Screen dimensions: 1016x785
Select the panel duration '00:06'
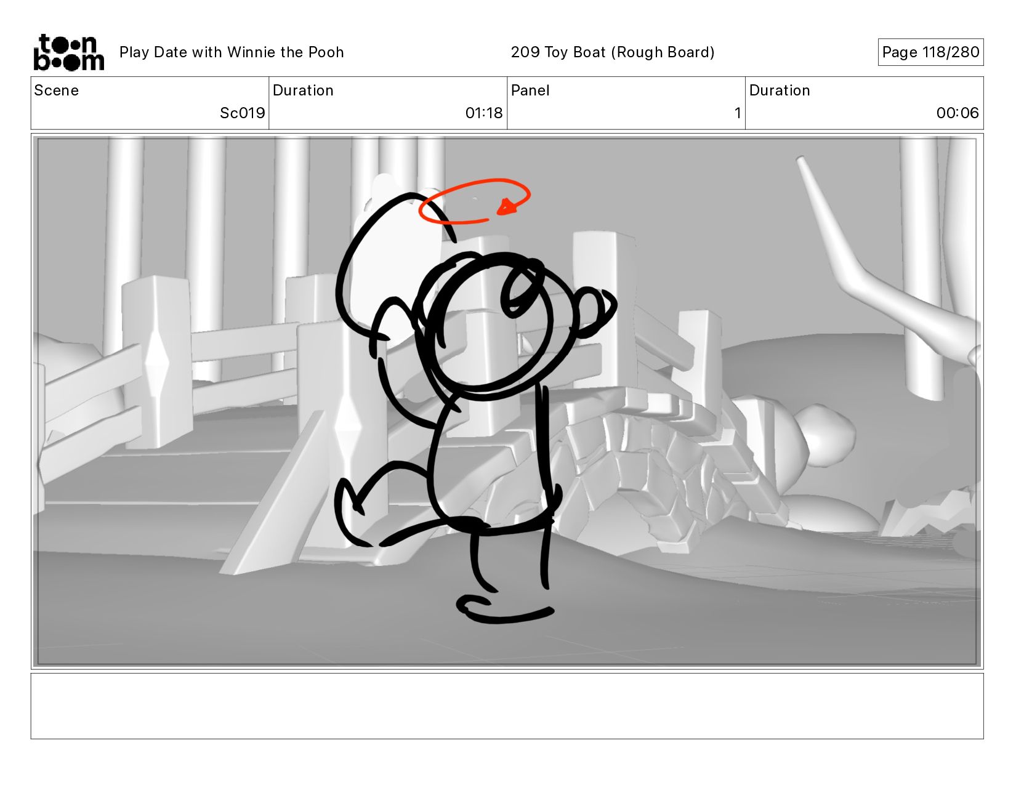(x=958, y=113)
